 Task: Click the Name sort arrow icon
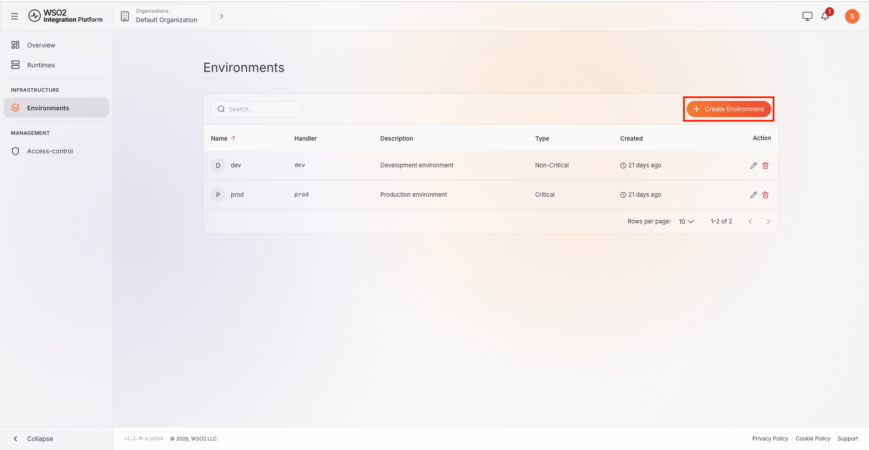(x=234, y=138)
